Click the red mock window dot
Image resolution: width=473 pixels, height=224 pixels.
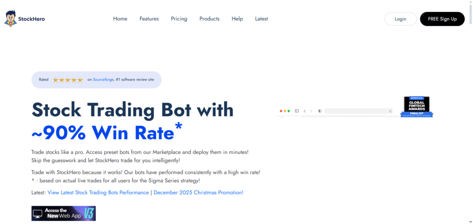point(281,111)
